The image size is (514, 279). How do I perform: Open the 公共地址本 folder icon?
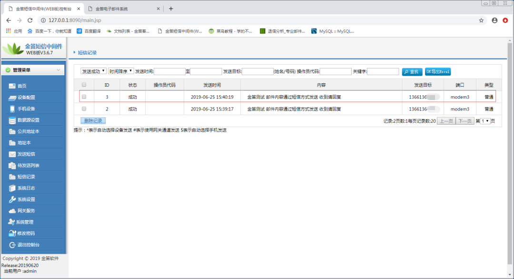(x=12, y=131)
